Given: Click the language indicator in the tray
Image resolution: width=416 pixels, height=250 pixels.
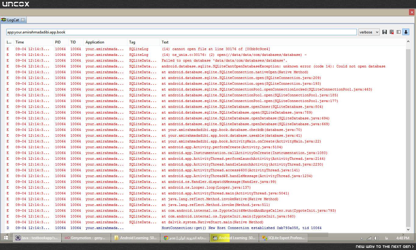Looking at the screenshot, I should [x=387, y=238].
